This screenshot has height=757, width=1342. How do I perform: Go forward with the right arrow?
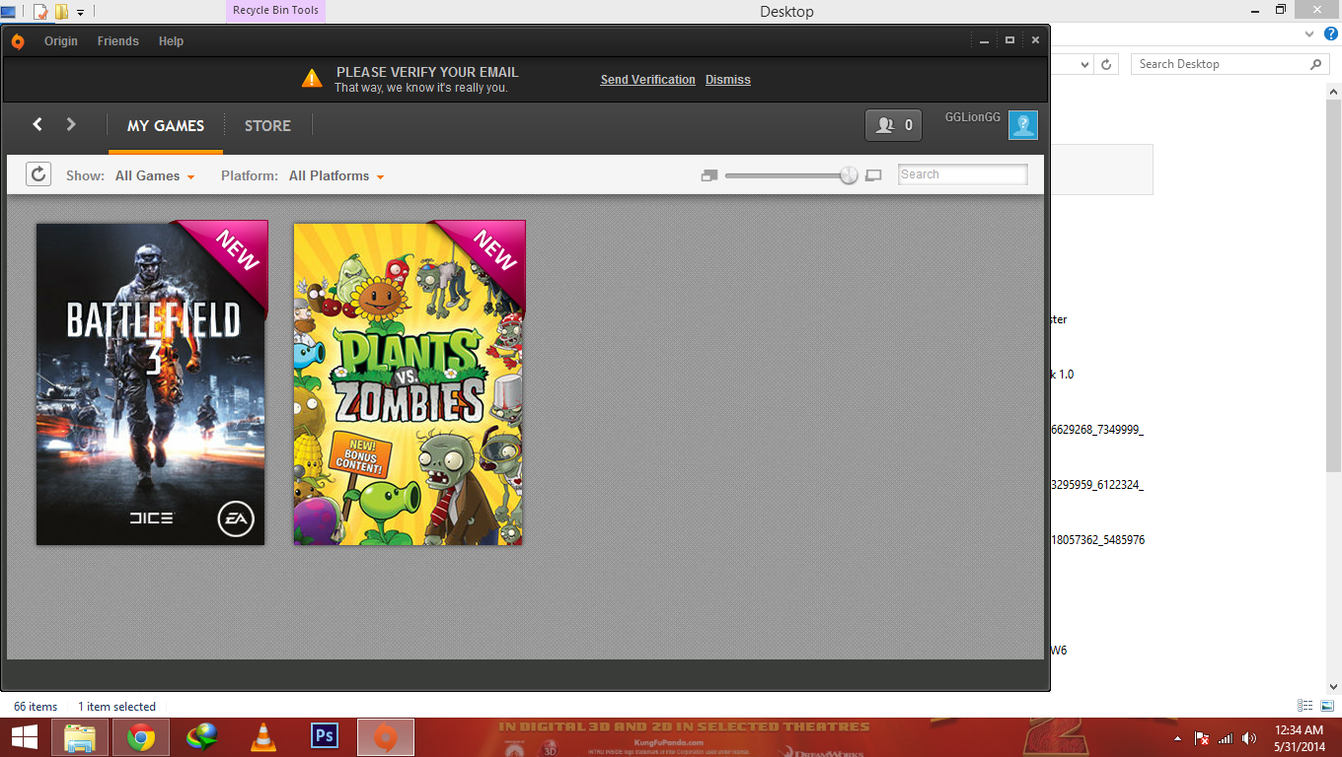(71, 124)
